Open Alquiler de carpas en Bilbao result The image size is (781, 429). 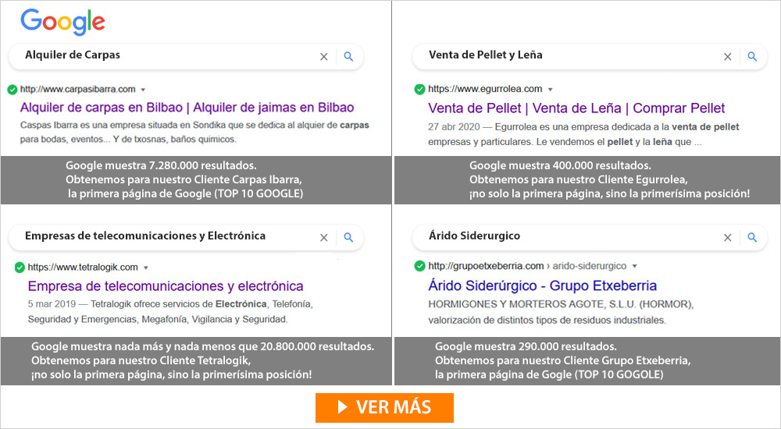pos(187,108)
